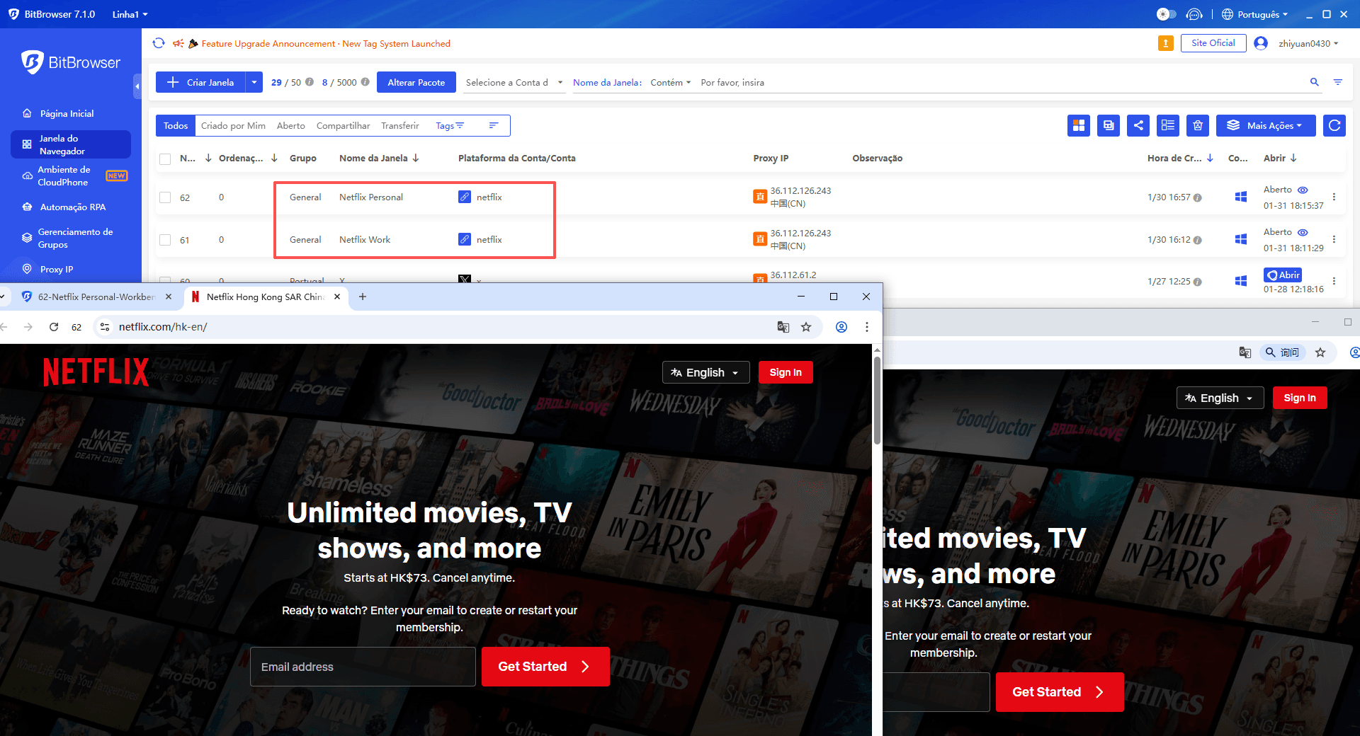Check the box for row 62

[x=165, y=197]
